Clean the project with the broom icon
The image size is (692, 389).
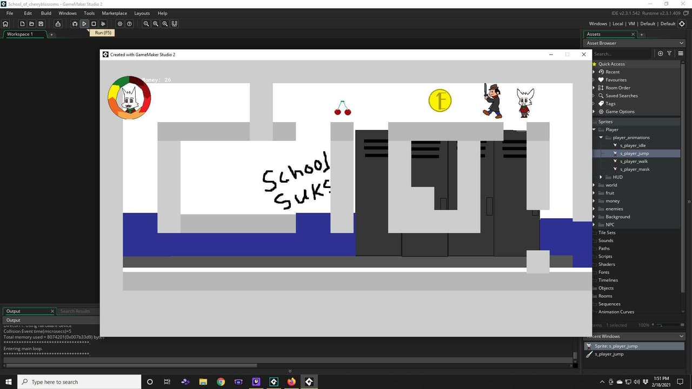point(103,24)
